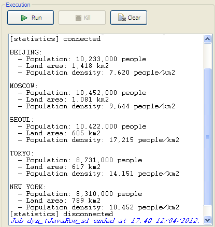Screen dimensions: 215x227
Task: Click Moscow population '10,452,000 people' line
Action: [82, 93]
